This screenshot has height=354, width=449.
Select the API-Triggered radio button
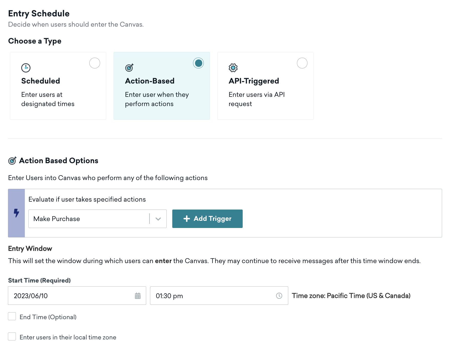point(302,63)
